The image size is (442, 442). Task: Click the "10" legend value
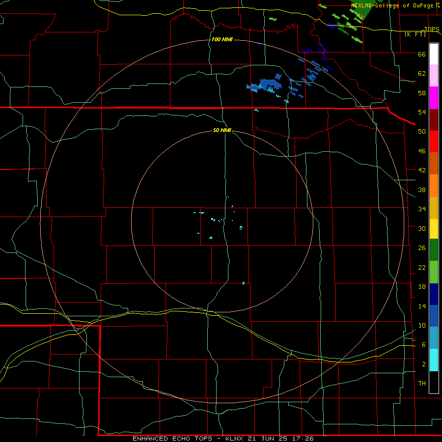coord(422,326)
